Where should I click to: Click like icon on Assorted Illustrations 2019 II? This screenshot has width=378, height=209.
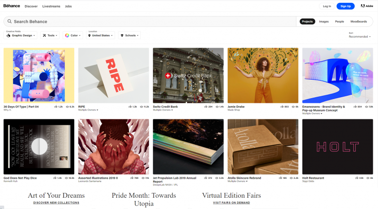click(132, 178)
